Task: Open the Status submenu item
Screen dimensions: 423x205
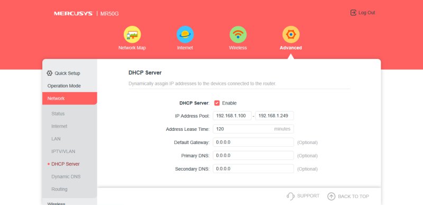Action: pyautogui.click(x=58, y=114)
